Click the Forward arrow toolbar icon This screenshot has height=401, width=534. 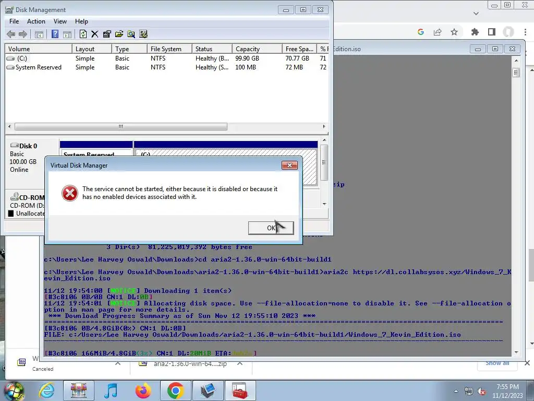point(23,34)
